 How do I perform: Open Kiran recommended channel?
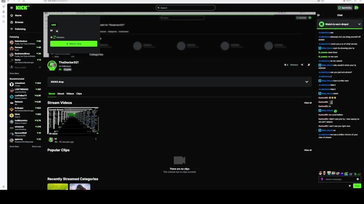[x=25, y=115]
